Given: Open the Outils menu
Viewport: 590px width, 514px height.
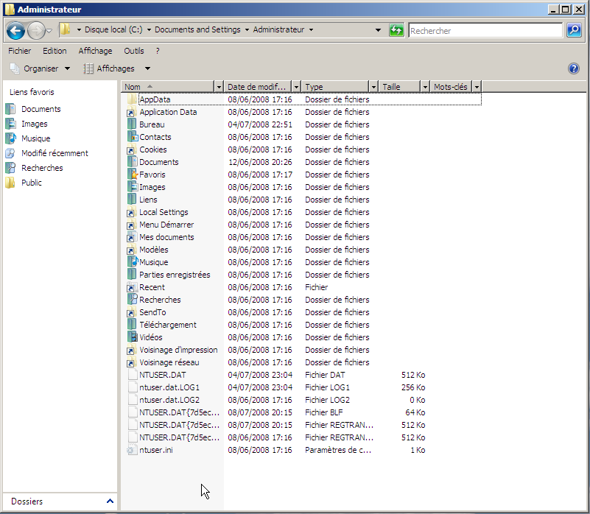Looking at the screenshot, I should 134,51.
